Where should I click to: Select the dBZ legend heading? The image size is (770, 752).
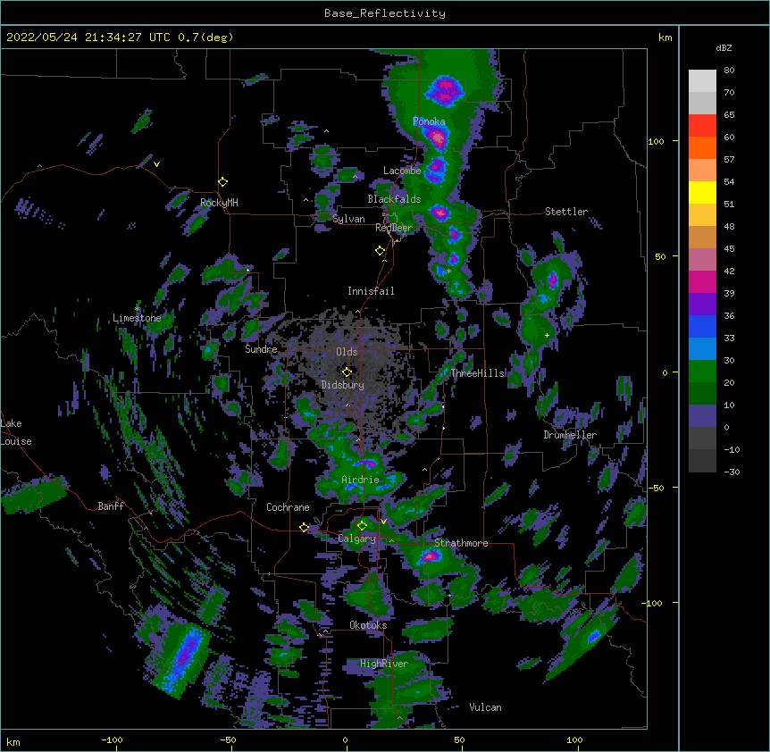coord(724,47)
